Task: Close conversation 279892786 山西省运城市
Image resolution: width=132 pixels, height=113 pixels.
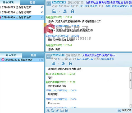Action: coord(42,12)
